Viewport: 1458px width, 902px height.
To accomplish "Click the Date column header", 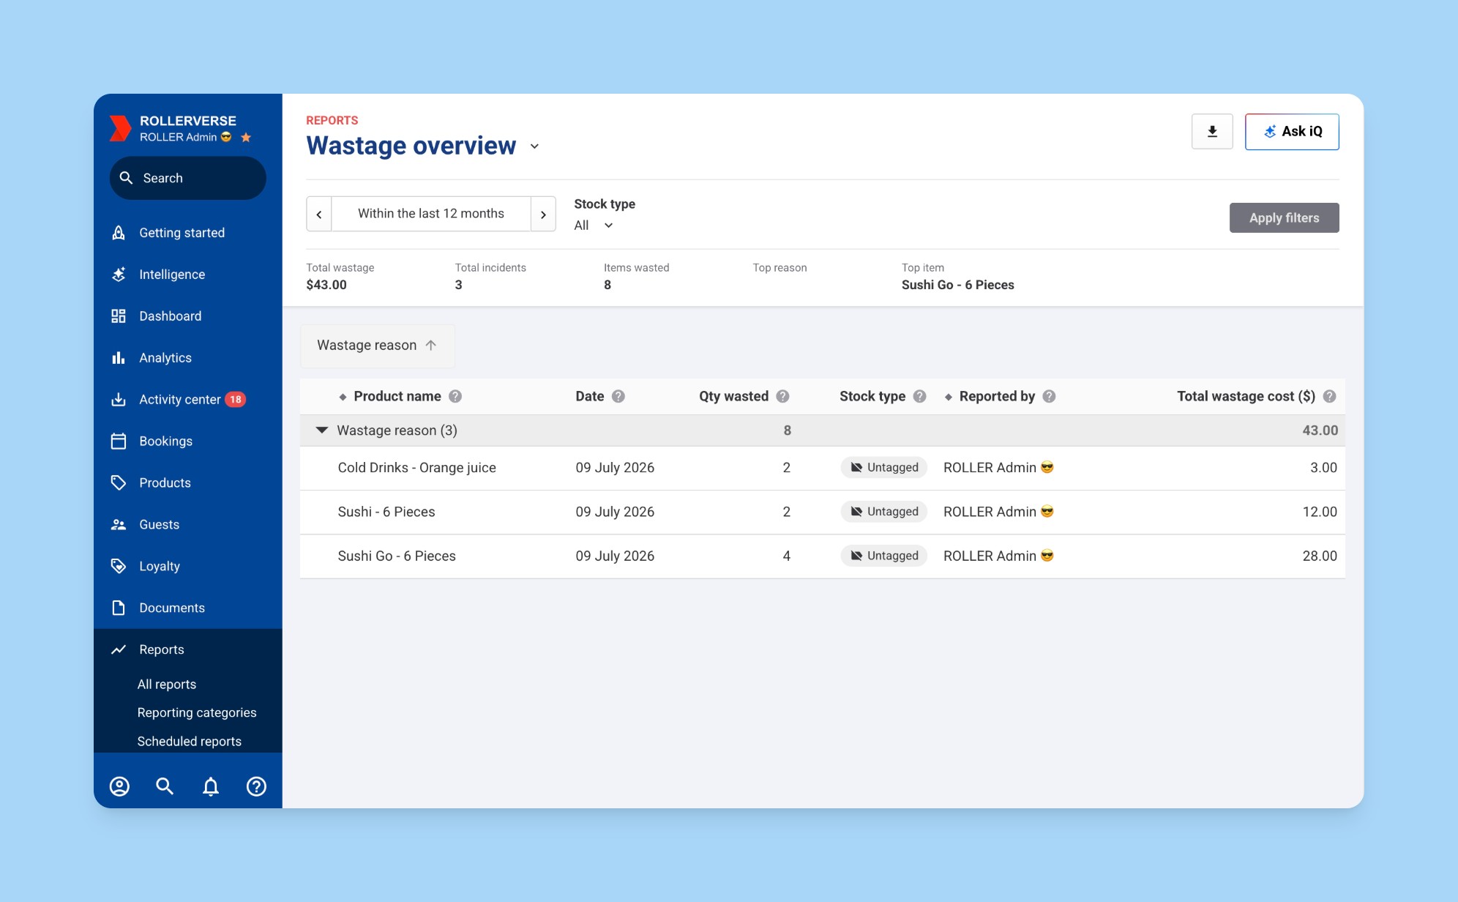I will [589, 396].
